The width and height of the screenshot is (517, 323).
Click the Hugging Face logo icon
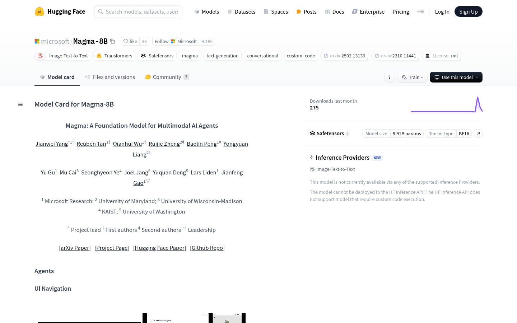[x=39, y=11]
